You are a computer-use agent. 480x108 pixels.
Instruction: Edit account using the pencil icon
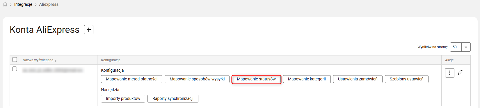click(x=460, y=72)
